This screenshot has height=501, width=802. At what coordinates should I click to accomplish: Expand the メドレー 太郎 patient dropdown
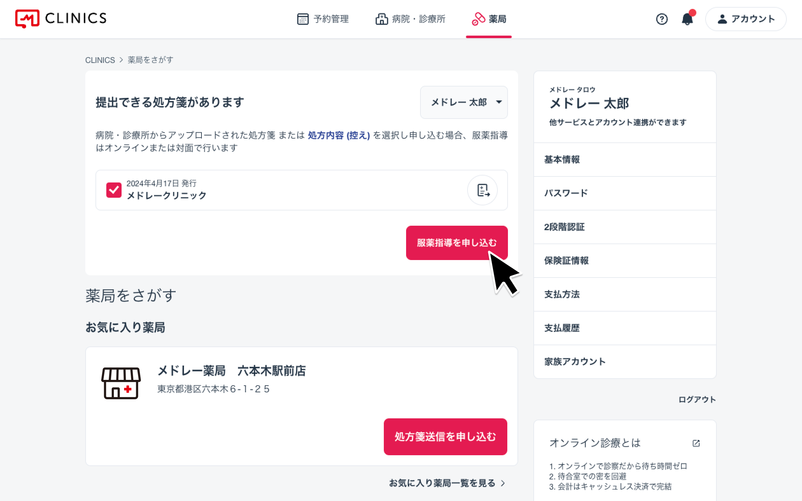[464, 102]
